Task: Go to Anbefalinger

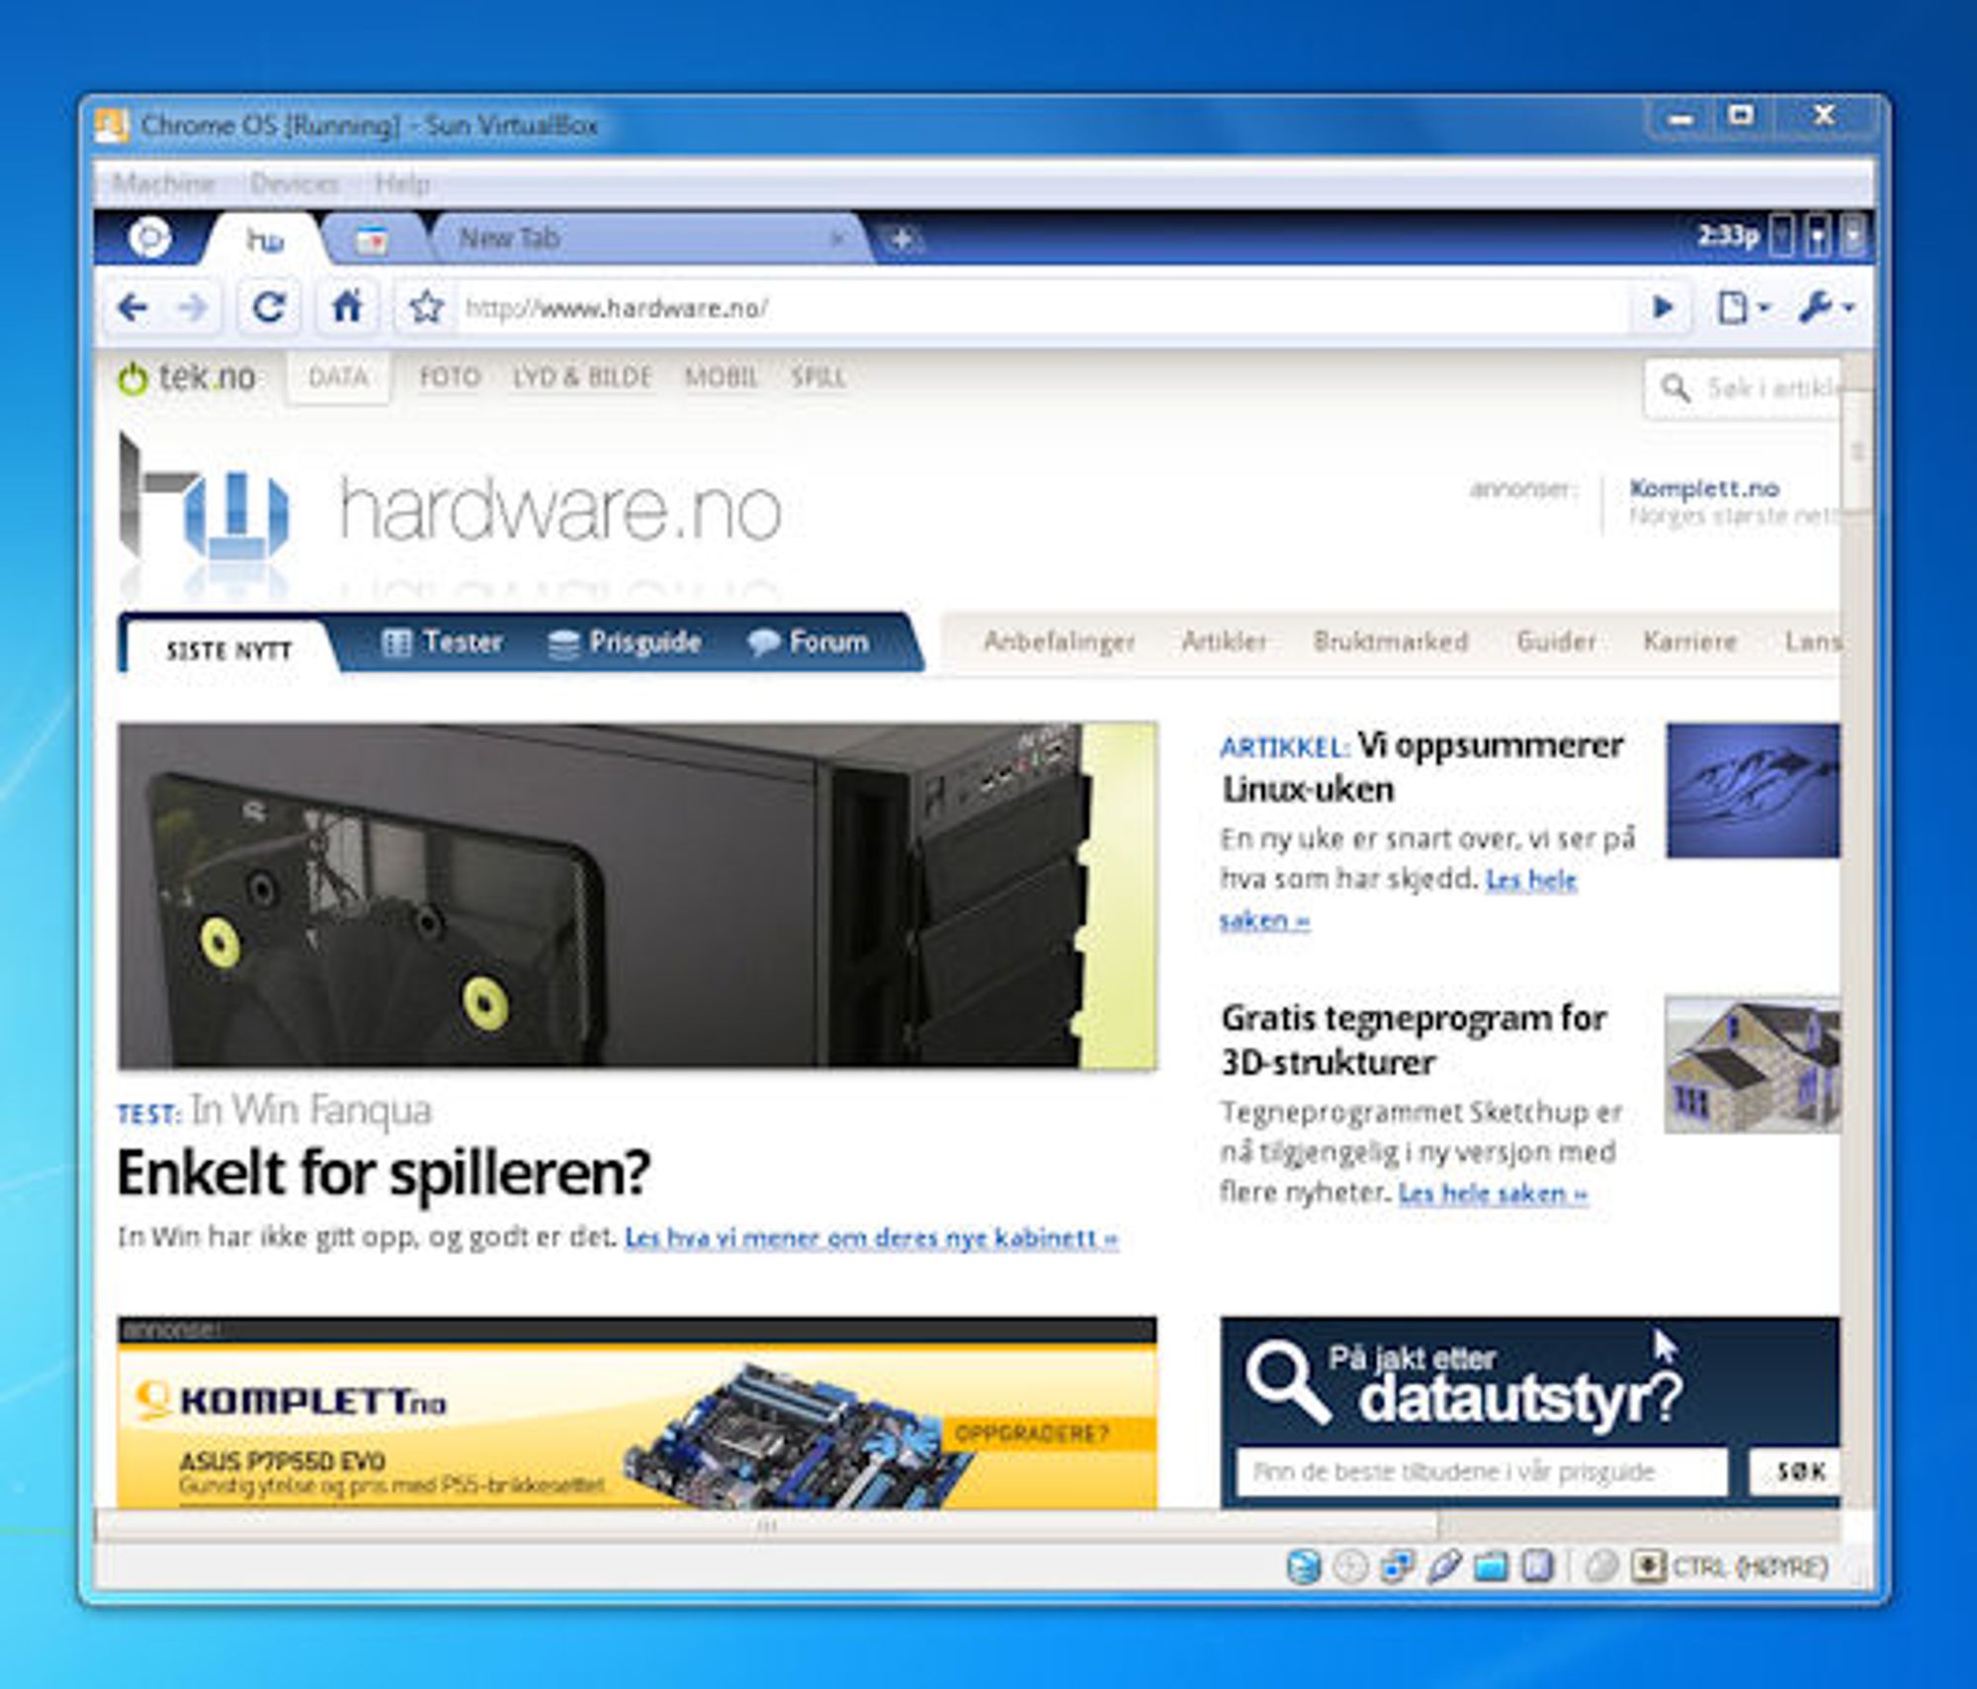Action: click(1060, 642)
